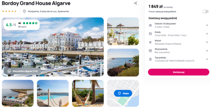
Task: Open the Typ pokoju room type chevron
Action: tap(207, 59)
